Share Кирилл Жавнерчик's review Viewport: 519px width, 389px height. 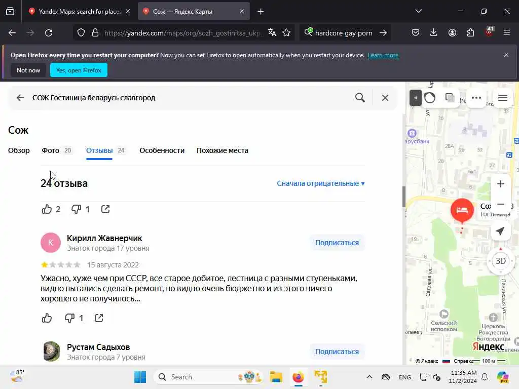pyautogui.click(x=99, y=318)
